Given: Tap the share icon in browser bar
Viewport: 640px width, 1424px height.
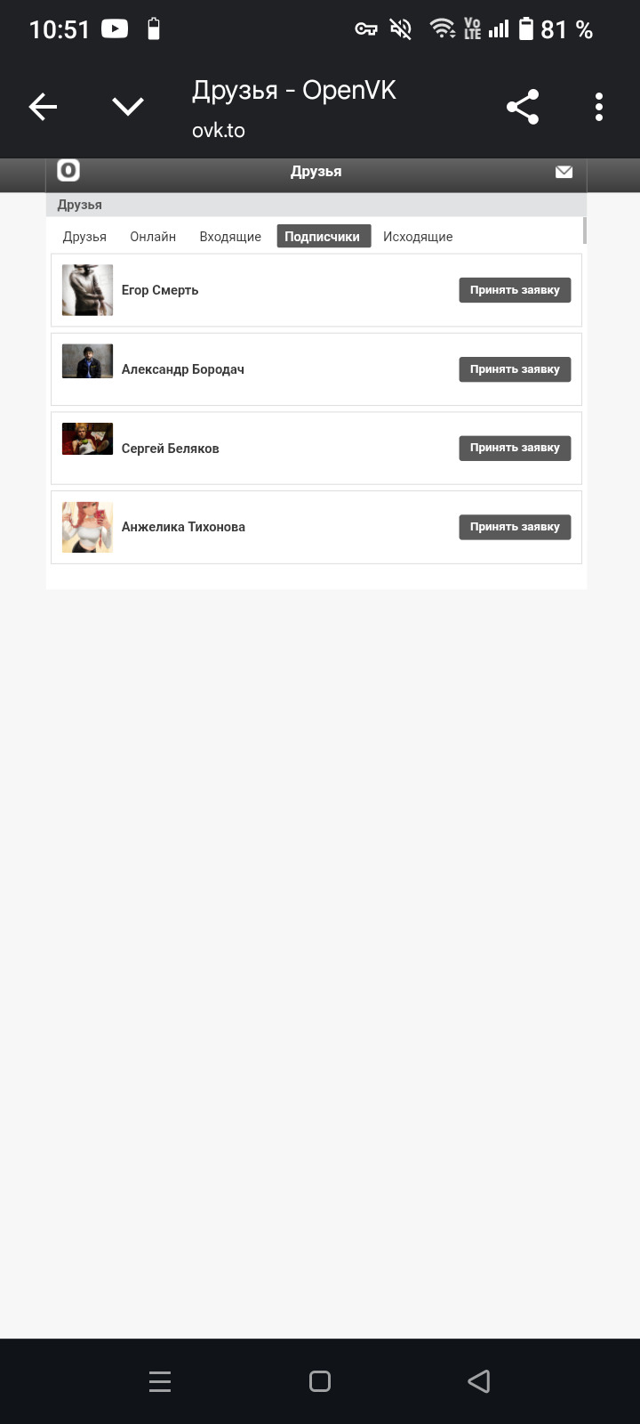Looking at the screenshot, I should click(523, 107).
